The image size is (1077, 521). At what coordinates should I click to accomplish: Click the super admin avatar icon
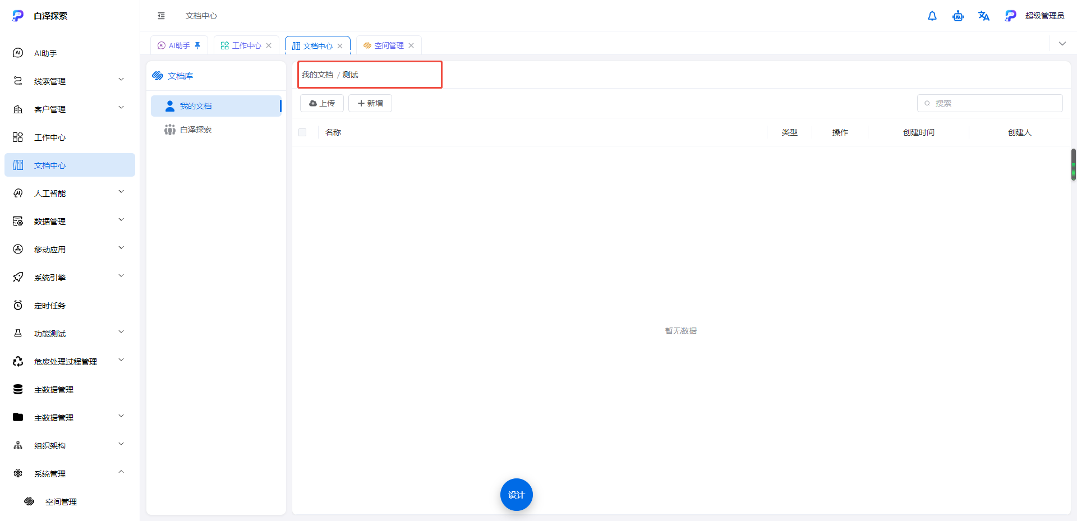pyautogui.click(x=1010, y=16)
